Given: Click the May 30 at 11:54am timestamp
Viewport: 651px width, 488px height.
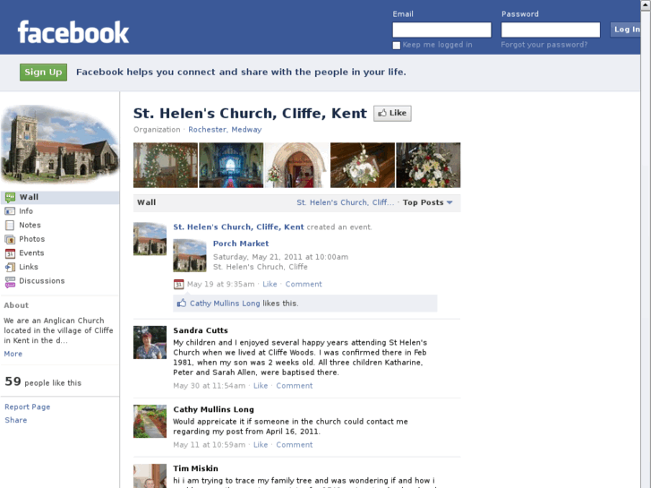Looking at the screenshot, I should 210,386.
